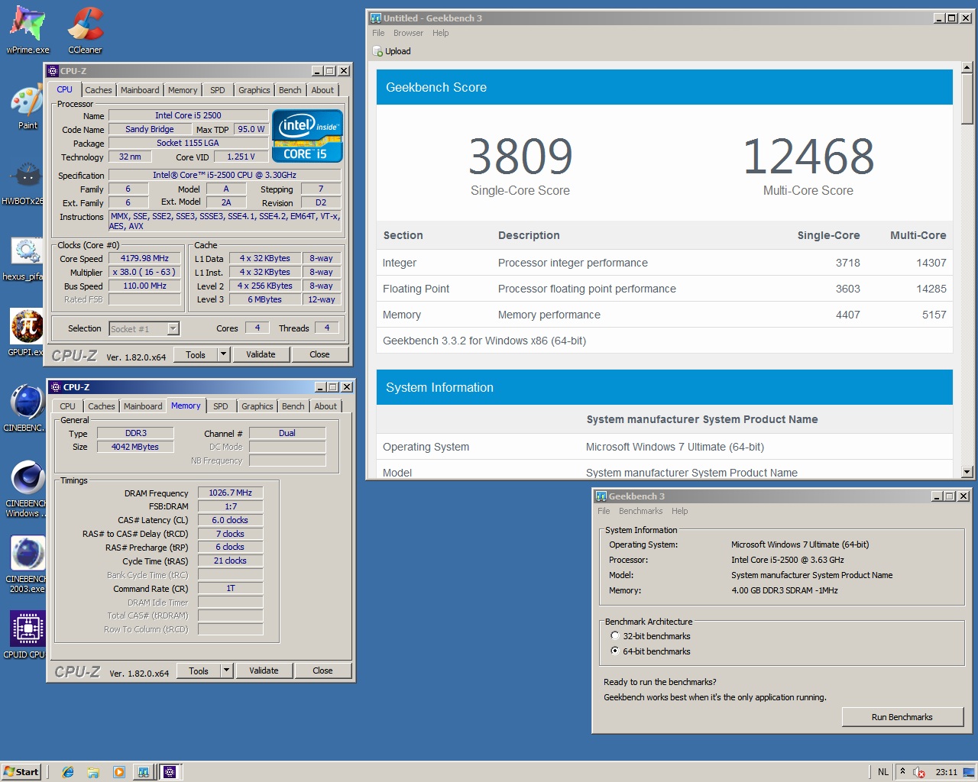Open Browser menu in Geekbench results window
This screenshot has height=782, width=978.
pos(408,33)
